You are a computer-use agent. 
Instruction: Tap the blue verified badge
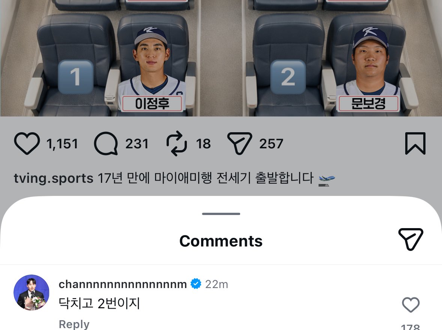click(196, 284)
